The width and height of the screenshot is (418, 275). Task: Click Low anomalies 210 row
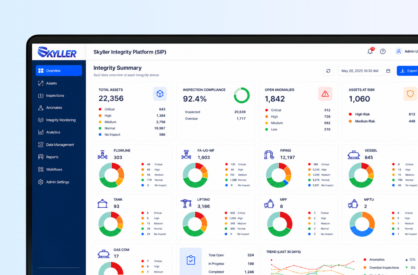click(x=298, y=129)
